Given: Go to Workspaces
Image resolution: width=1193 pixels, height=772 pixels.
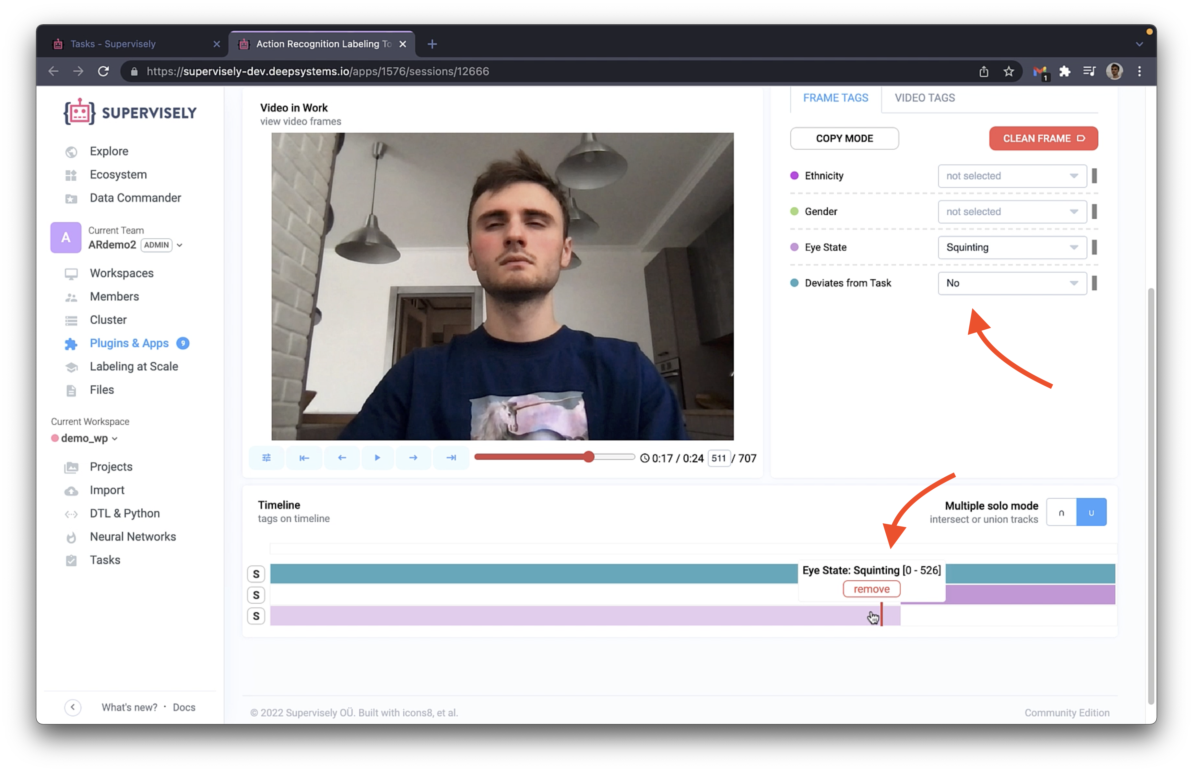Looking at the screenshot, I should point(122,273).
